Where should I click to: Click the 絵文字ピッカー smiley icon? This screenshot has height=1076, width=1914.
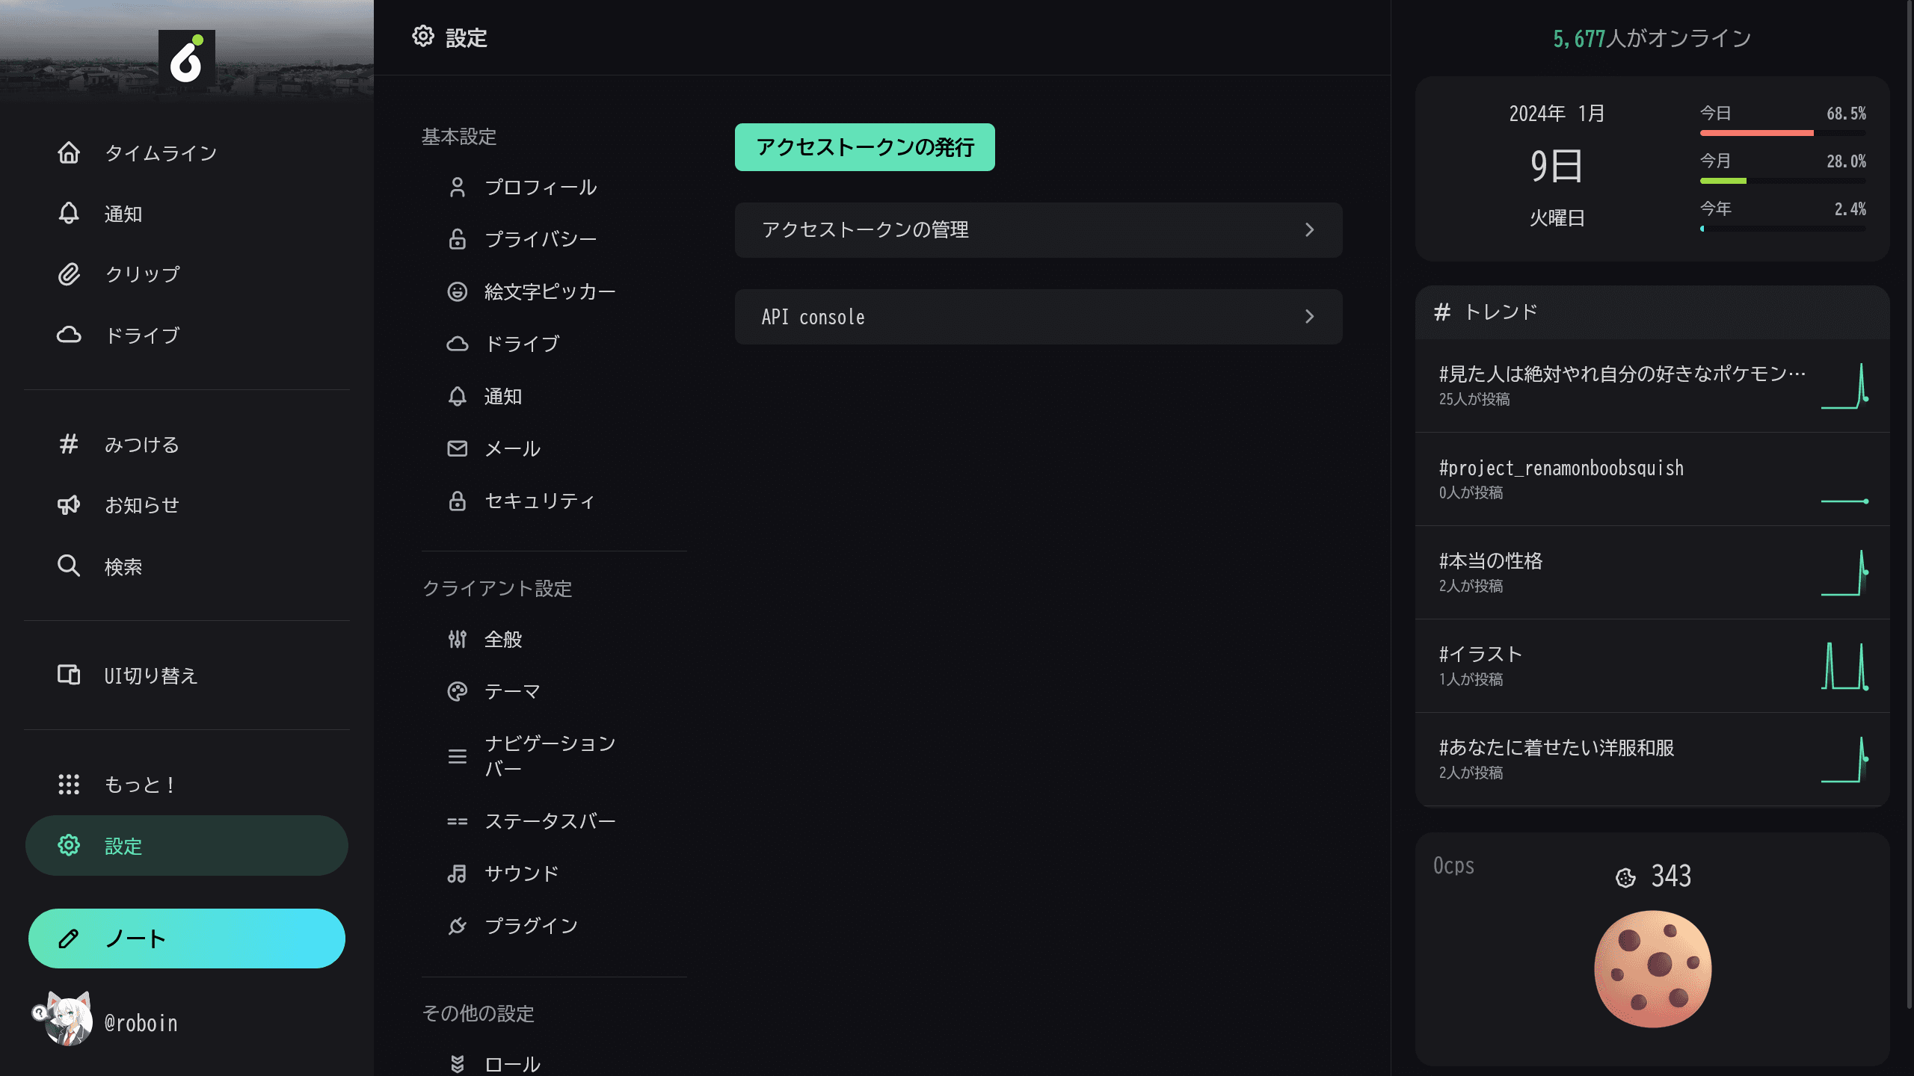click(x=457, y=291)
